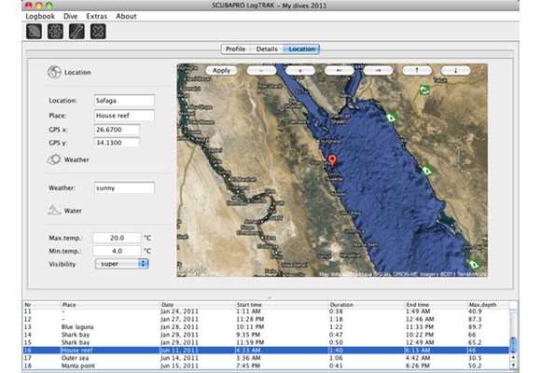
Task: Pan map down with down-arrow button
Action: pyautogui.click(x=456, y=70)
